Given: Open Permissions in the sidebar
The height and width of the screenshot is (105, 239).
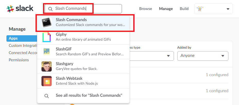Looking at the screenshot, I should (x=19, y=60).
